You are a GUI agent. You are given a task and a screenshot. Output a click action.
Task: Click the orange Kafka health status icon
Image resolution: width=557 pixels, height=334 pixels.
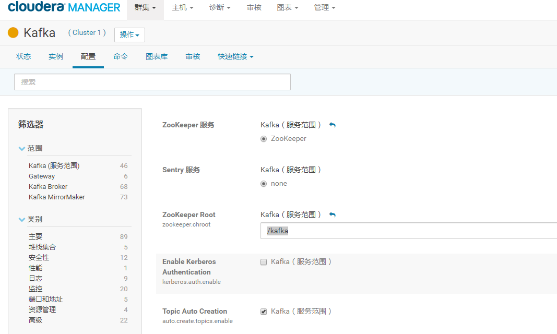tap(13, 33)
